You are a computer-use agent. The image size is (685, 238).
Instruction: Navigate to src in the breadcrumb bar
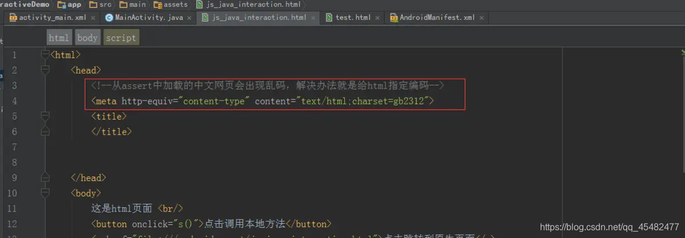(x=105, y=4)
